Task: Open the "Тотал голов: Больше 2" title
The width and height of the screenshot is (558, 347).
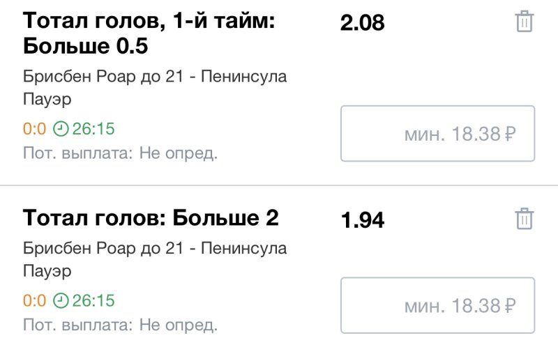Action: 151,218
